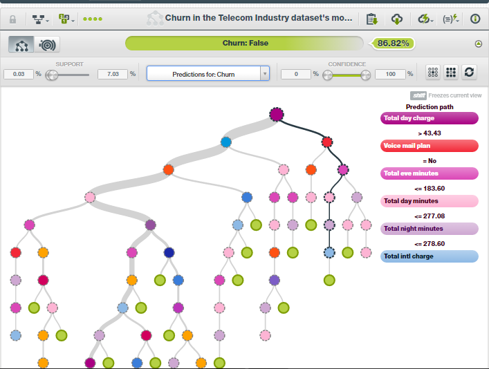
Task: Click the scriptify formula lightning icon
Action: [451, 19]
